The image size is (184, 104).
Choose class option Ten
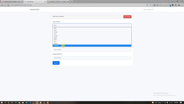point(92,42)
